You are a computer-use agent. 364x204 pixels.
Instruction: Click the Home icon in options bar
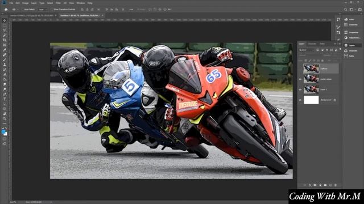click(x=6, y=10)
